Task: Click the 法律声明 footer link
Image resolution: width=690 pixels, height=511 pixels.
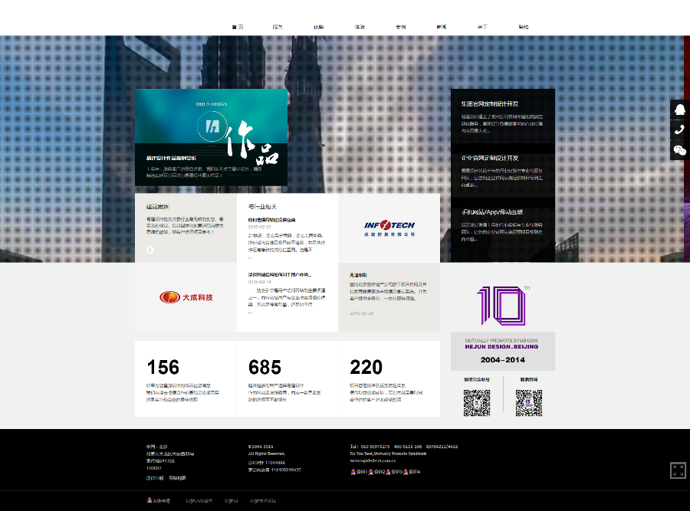Action: point(155,478)
